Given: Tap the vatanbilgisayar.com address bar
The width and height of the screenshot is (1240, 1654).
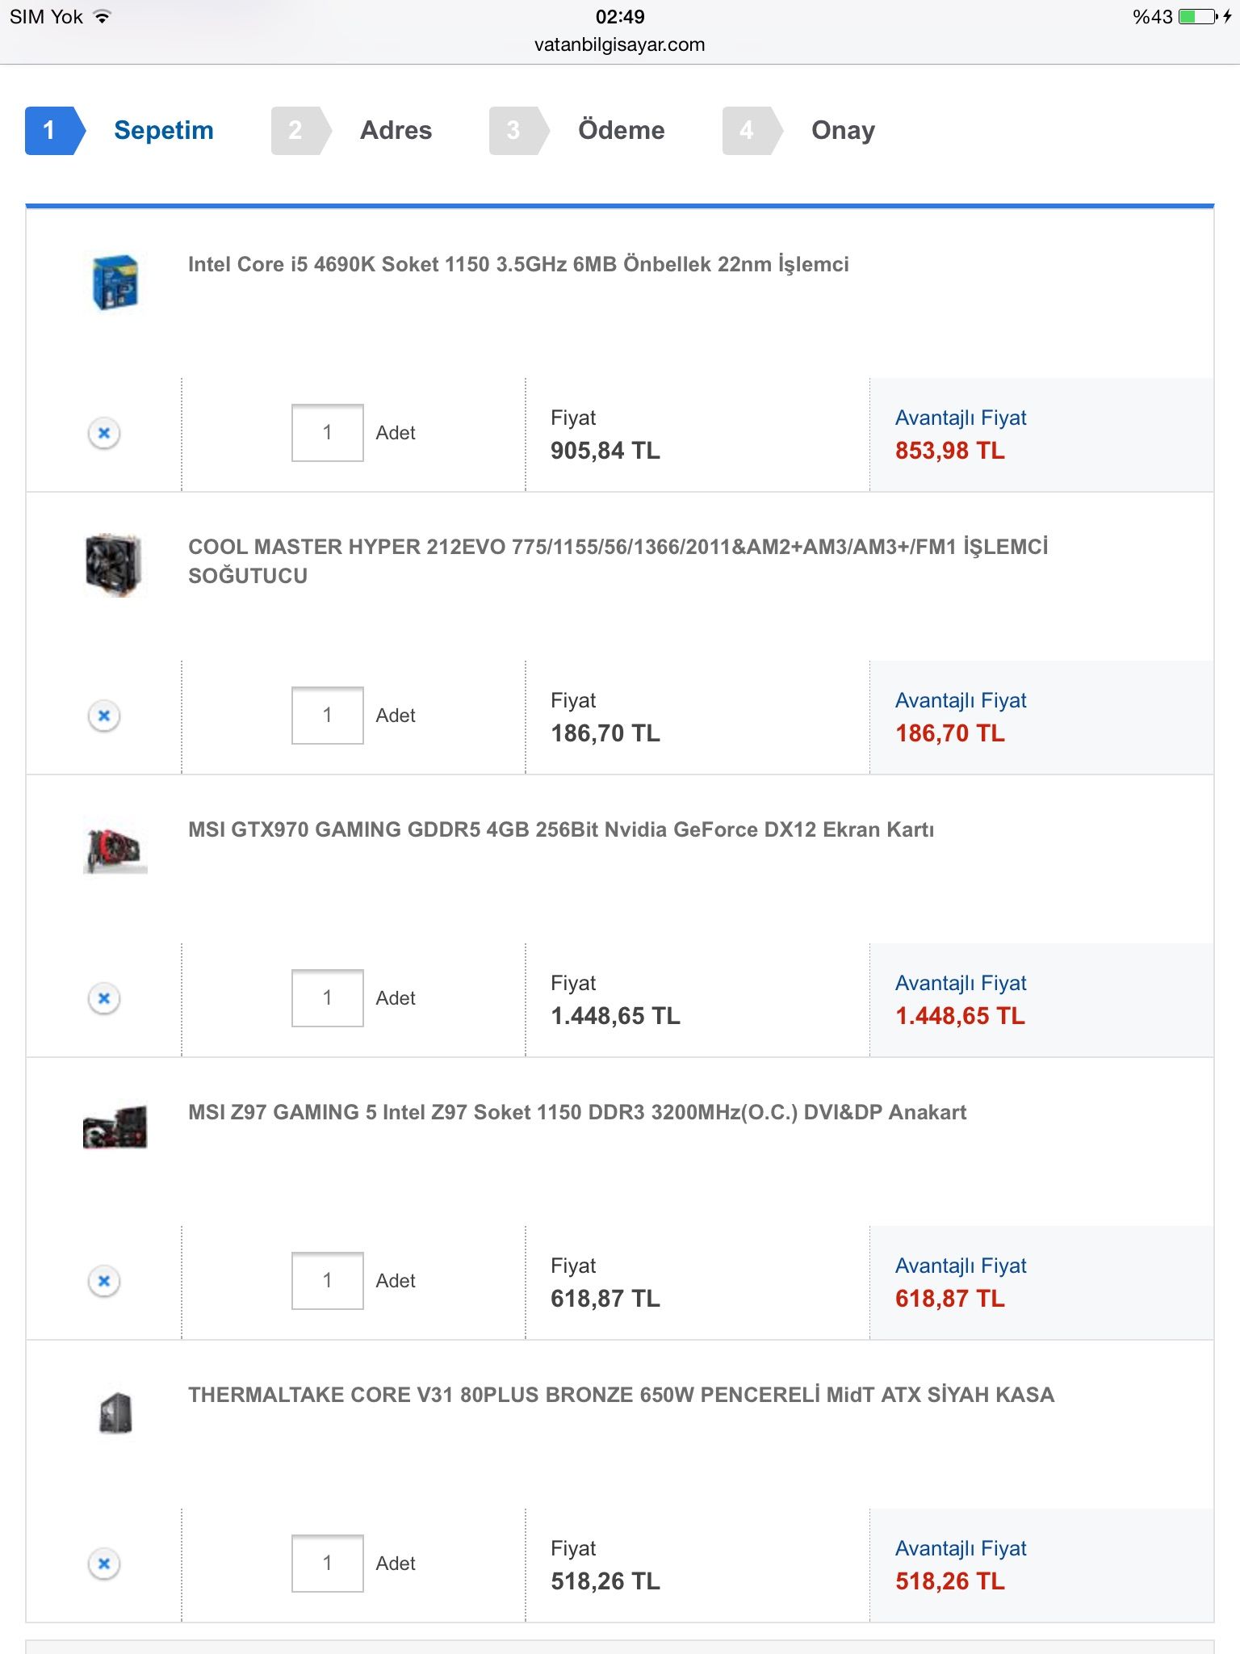Looking at the screenshot, I should (619, 44).
